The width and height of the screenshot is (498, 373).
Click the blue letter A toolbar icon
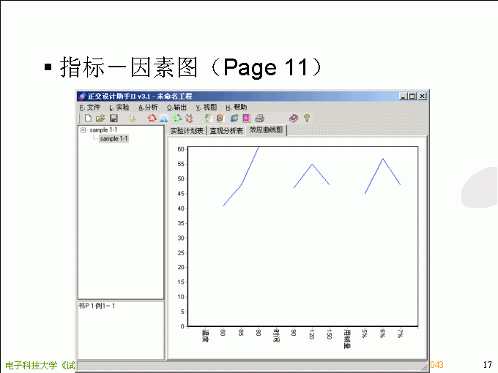164,118
